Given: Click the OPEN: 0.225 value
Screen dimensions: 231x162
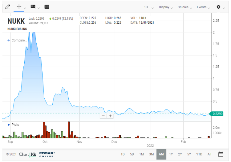Looking at the screenshot, I should (88, 18).
